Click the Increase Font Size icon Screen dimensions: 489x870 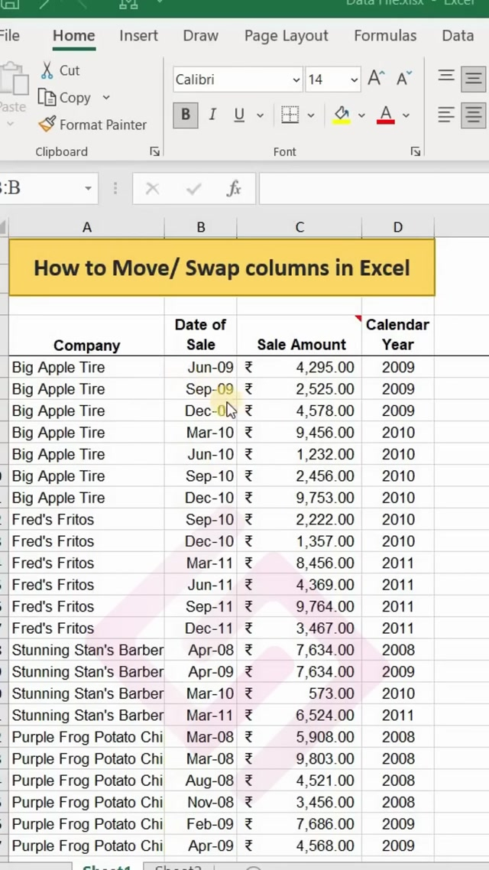(x=375, y=79)
